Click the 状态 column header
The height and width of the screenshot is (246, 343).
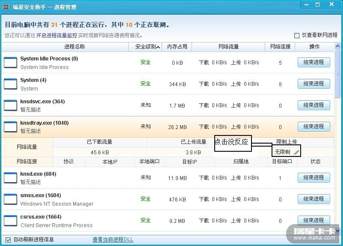pos(315,162)
